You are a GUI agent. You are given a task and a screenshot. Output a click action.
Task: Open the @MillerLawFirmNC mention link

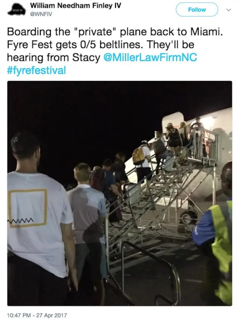click(150, 57)
